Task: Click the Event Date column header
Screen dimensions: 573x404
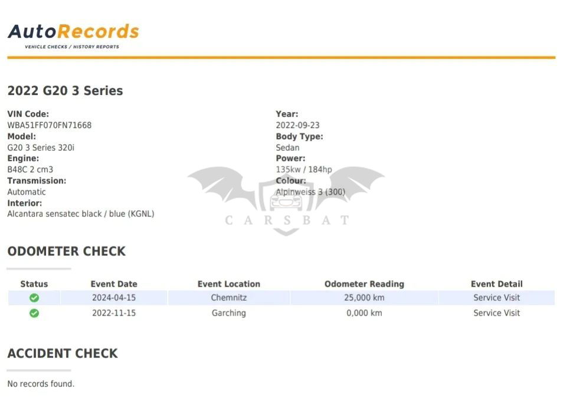Action: (x=114, y=284)
